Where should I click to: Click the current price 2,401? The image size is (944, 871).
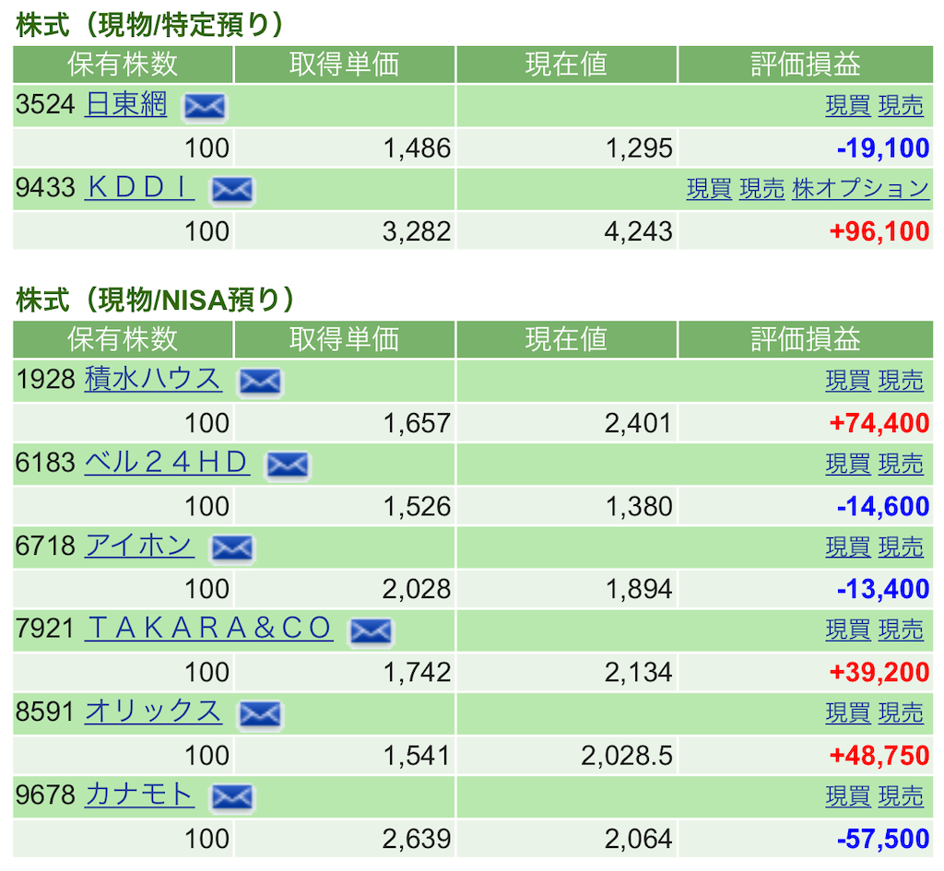point(638,424)
